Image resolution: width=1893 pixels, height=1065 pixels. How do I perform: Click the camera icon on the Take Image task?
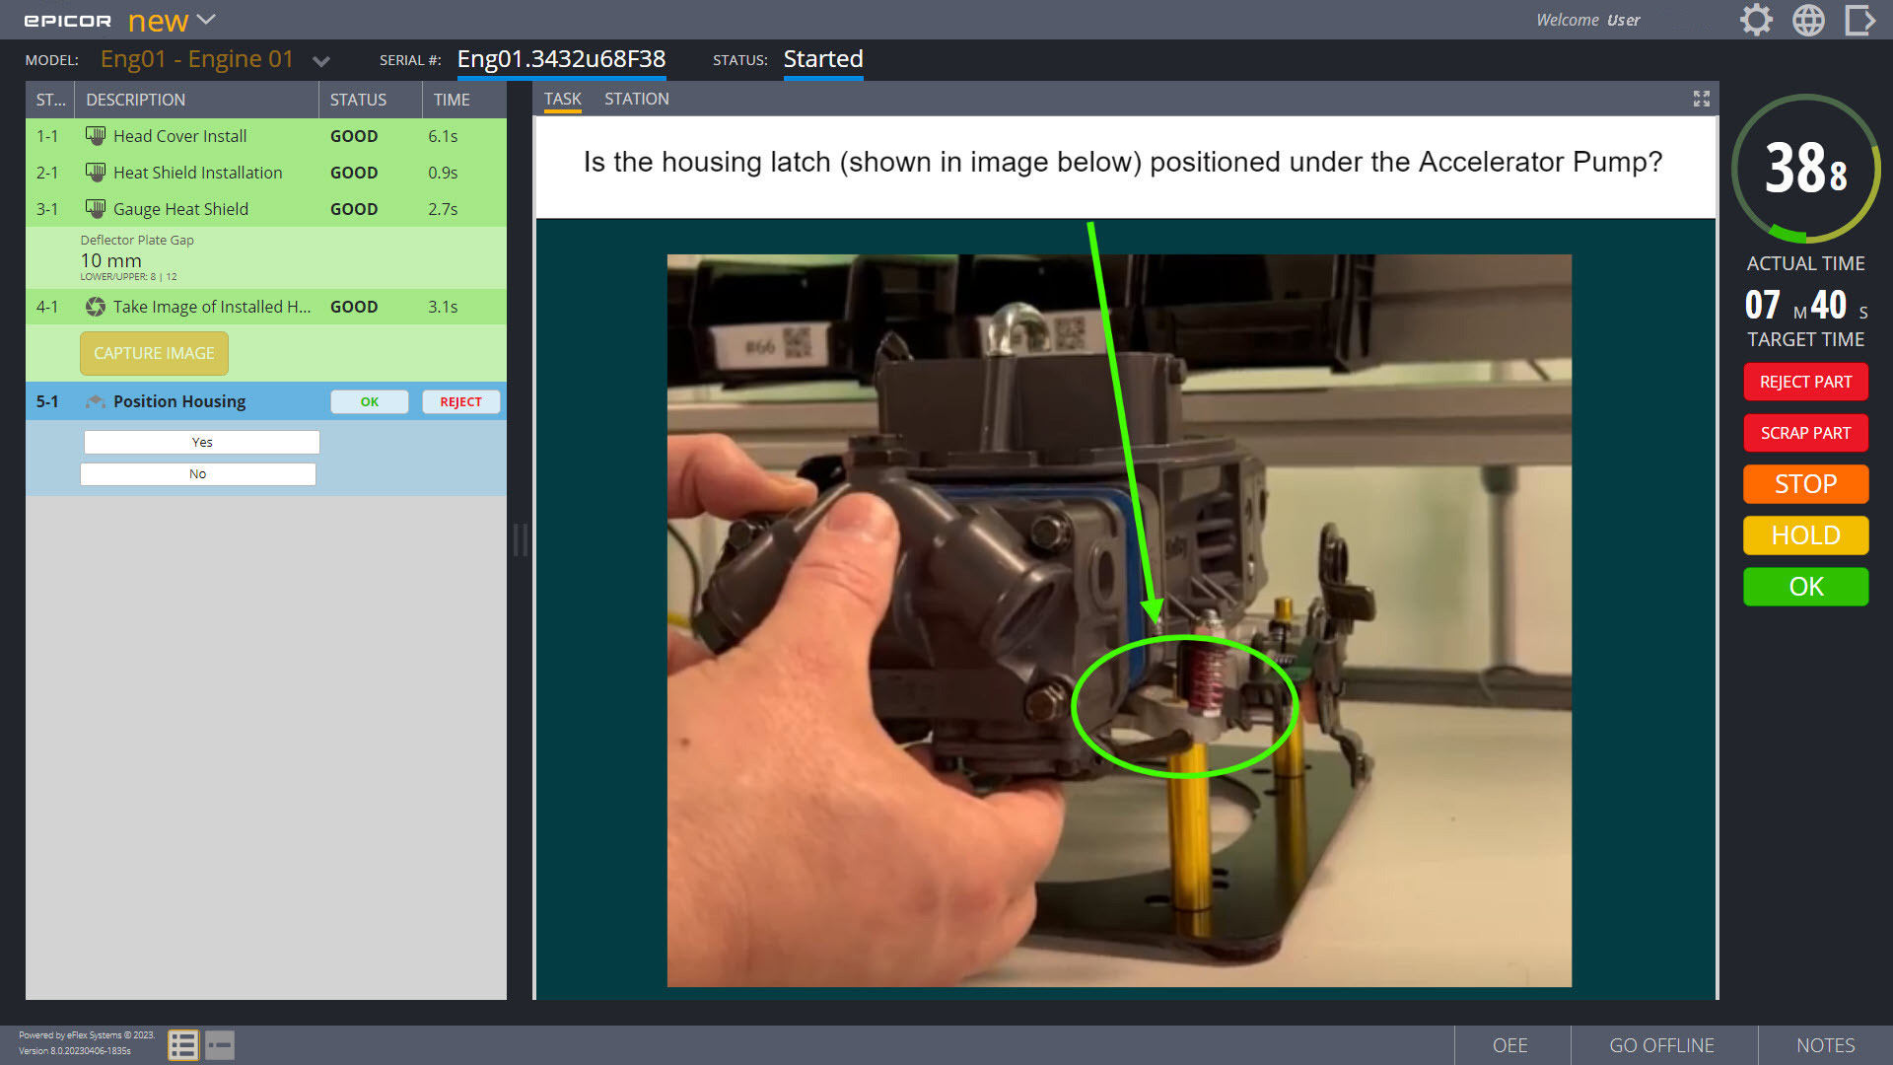[95, 307]
